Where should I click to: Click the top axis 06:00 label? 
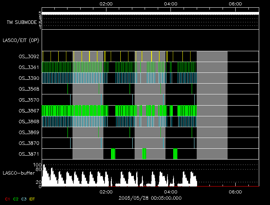[235, 4]
